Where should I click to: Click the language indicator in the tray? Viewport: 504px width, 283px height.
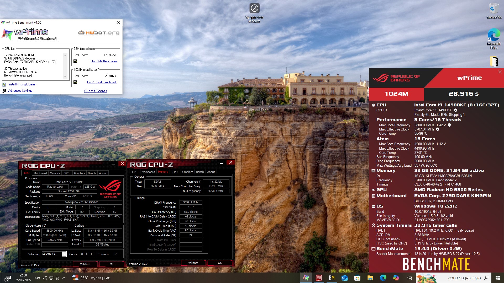(x=37, y=278)
